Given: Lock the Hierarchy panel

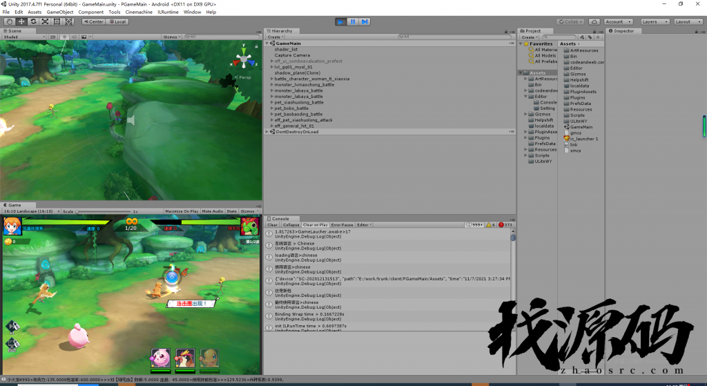Looking at the screenshot, I should pos(506,31).
